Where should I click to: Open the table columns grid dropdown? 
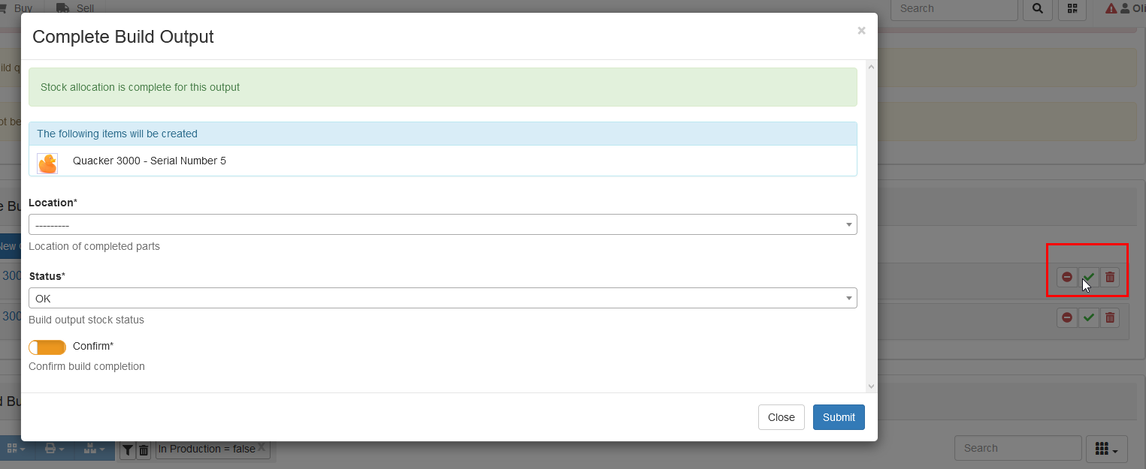coord(1106,449)
